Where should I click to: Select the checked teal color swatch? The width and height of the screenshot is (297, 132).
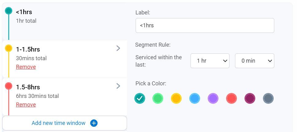coord(140,98)
